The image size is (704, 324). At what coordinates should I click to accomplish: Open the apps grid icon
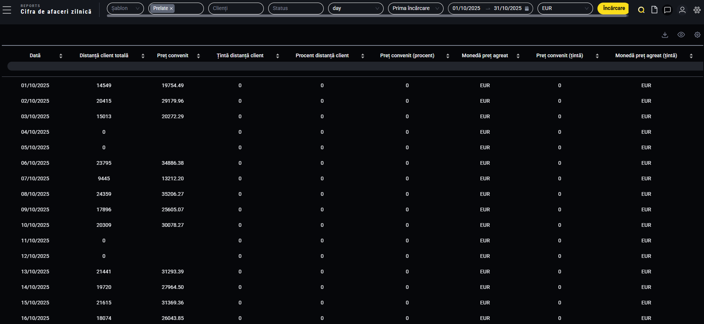click(697, 10)
